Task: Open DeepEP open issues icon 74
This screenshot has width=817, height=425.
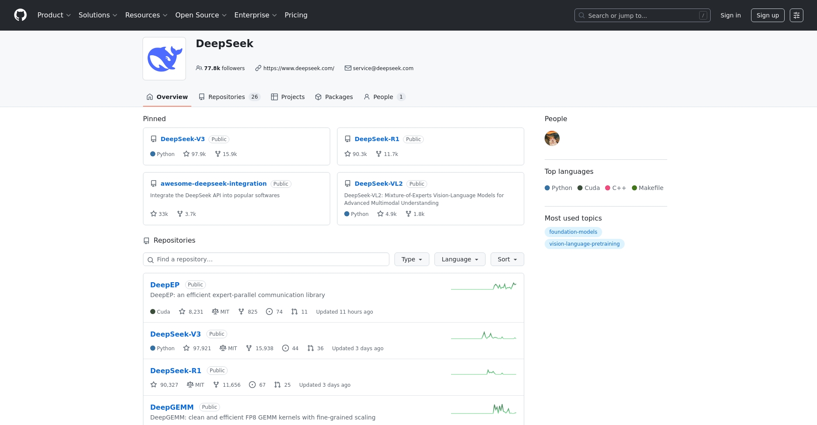Action: (x=269, y=312)
